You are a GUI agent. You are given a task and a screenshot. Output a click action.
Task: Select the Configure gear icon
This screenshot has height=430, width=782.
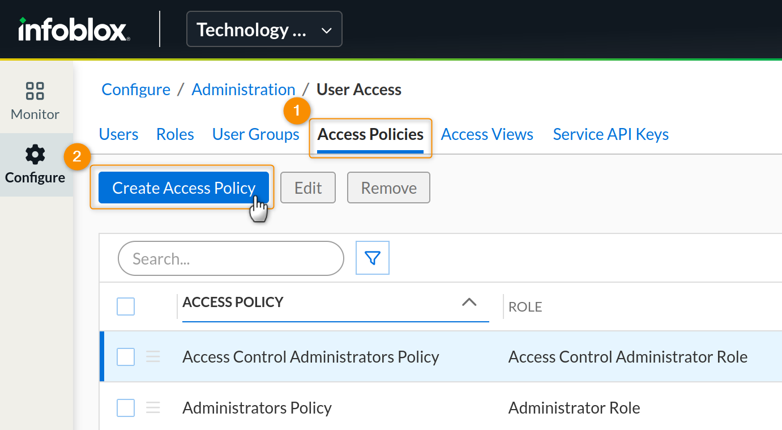click(35, 155)
